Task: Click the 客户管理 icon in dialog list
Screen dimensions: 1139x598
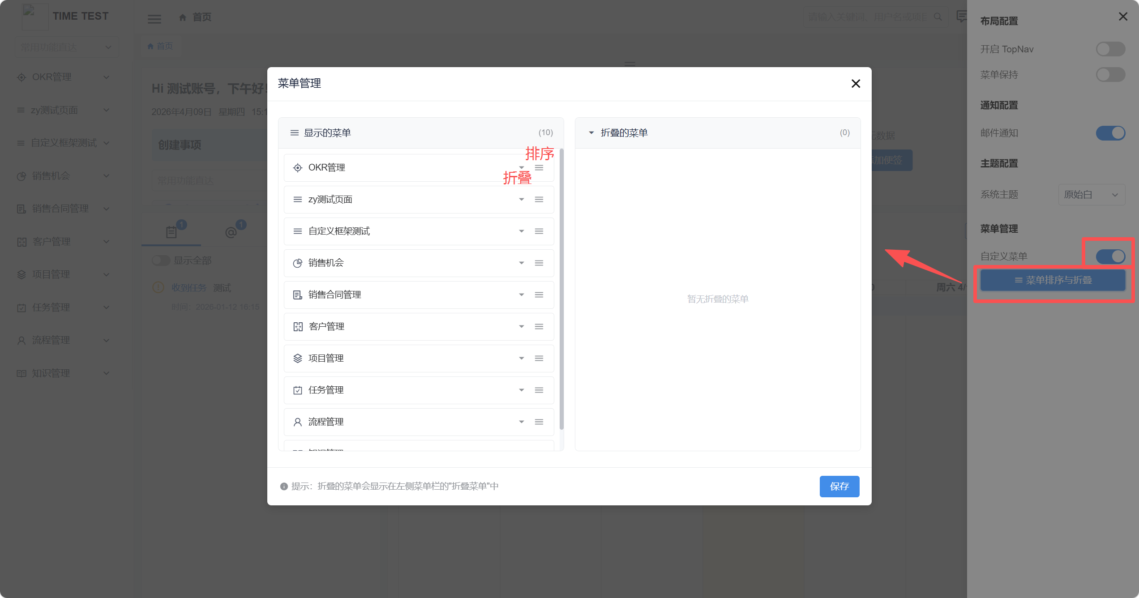Action: click(298, 326)
